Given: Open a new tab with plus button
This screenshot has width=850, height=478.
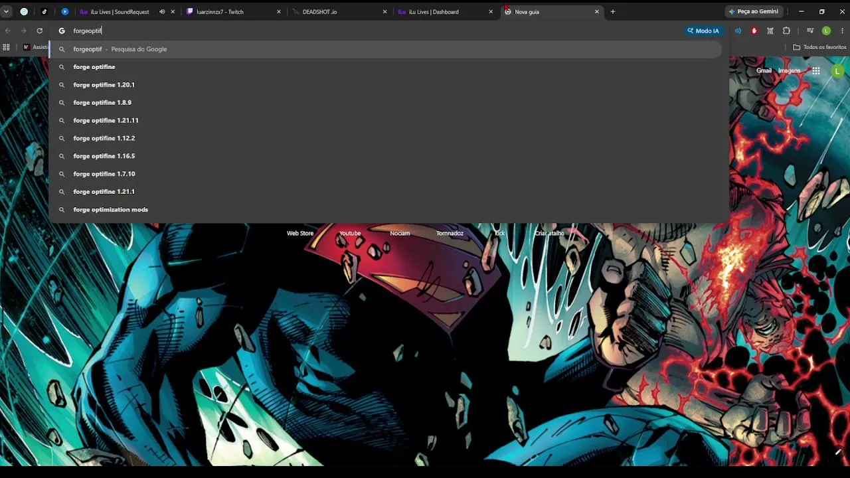Looking at the screenshot, I should point(613,11).
